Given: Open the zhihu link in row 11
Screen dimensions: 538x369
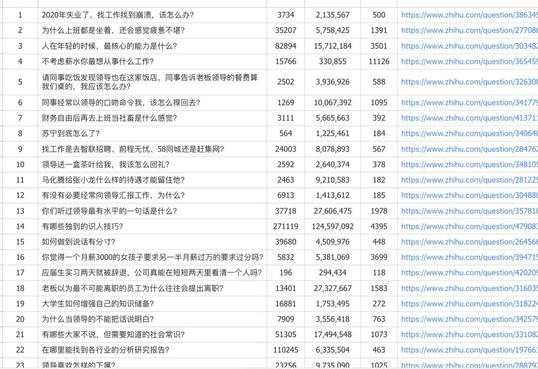Looking at the screenshot, I should (469, 180).
